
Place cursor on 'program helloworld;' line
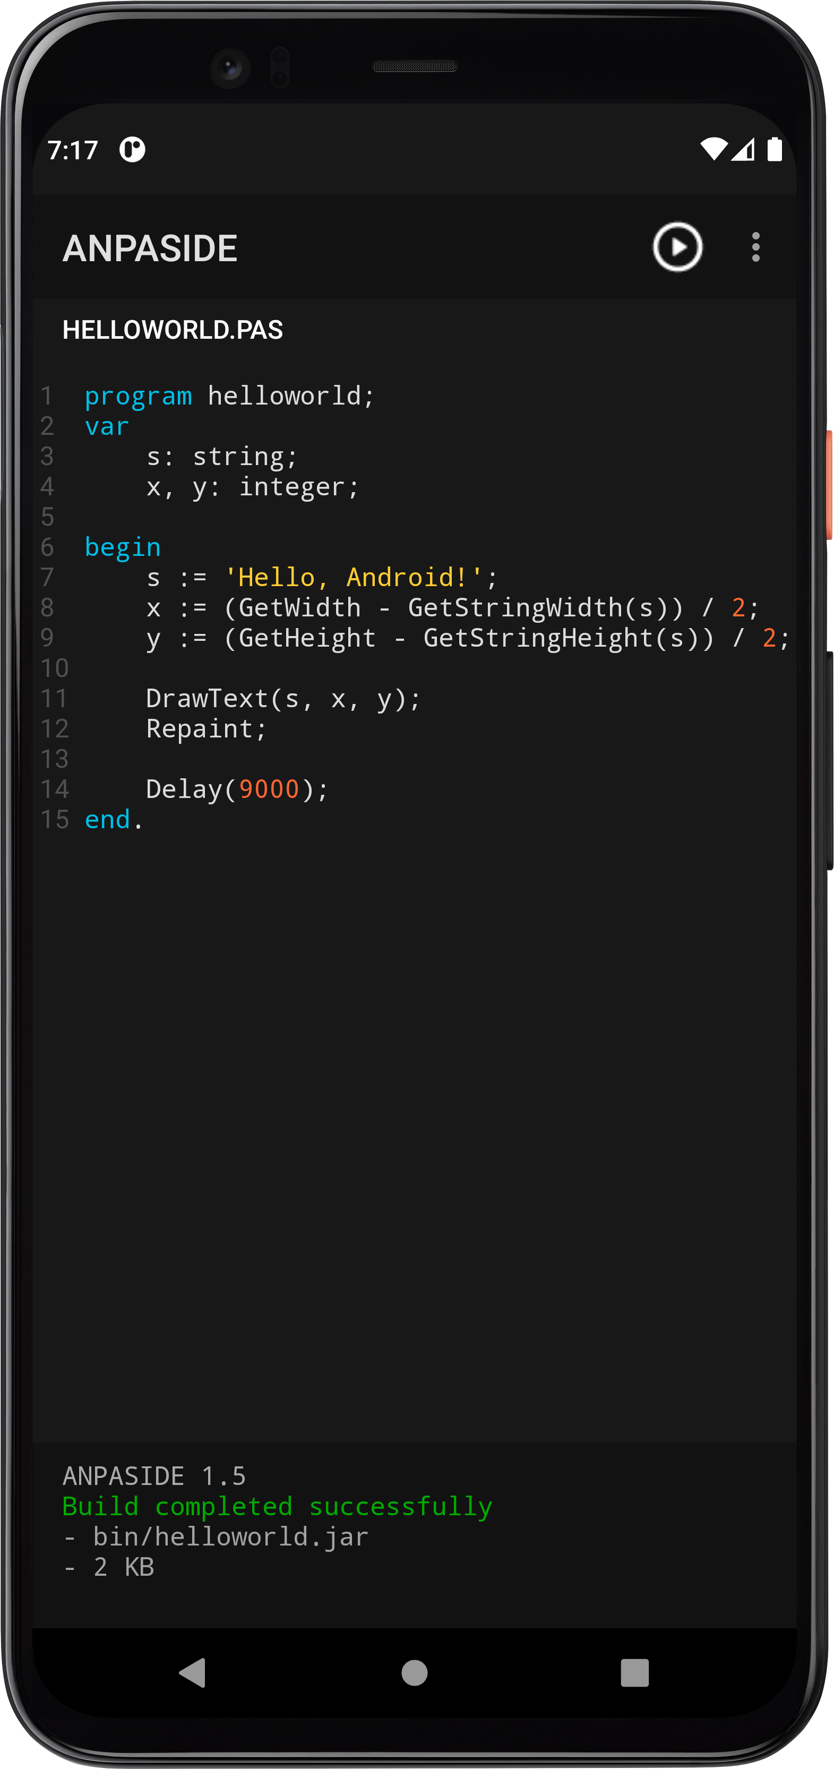pos(229,396)
